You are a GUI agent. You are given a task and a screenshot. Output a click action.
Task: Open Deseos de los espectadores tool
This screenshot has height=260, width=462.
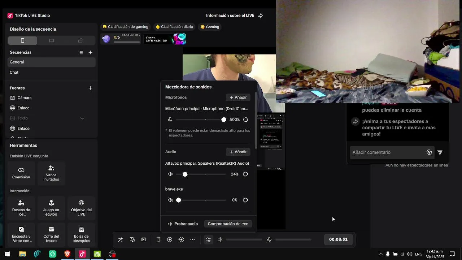(21, 208)
